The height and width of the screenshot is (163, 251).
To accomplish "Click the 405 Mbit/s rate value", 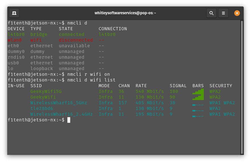I will coord(150,103).
